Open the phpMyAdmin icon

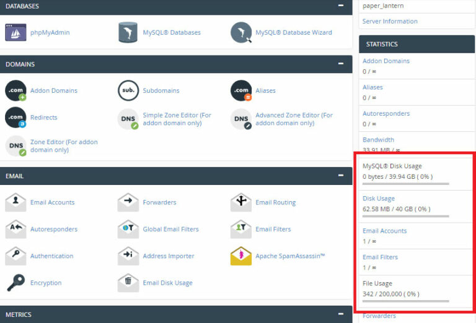[x=15, y=32]
